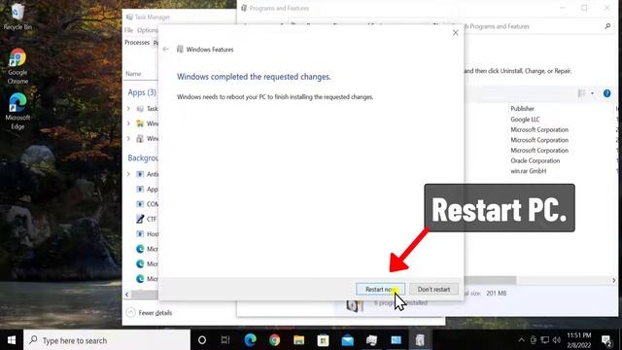
Task: Choose Don't restart in Windows Features
Action: pos(433,290)
